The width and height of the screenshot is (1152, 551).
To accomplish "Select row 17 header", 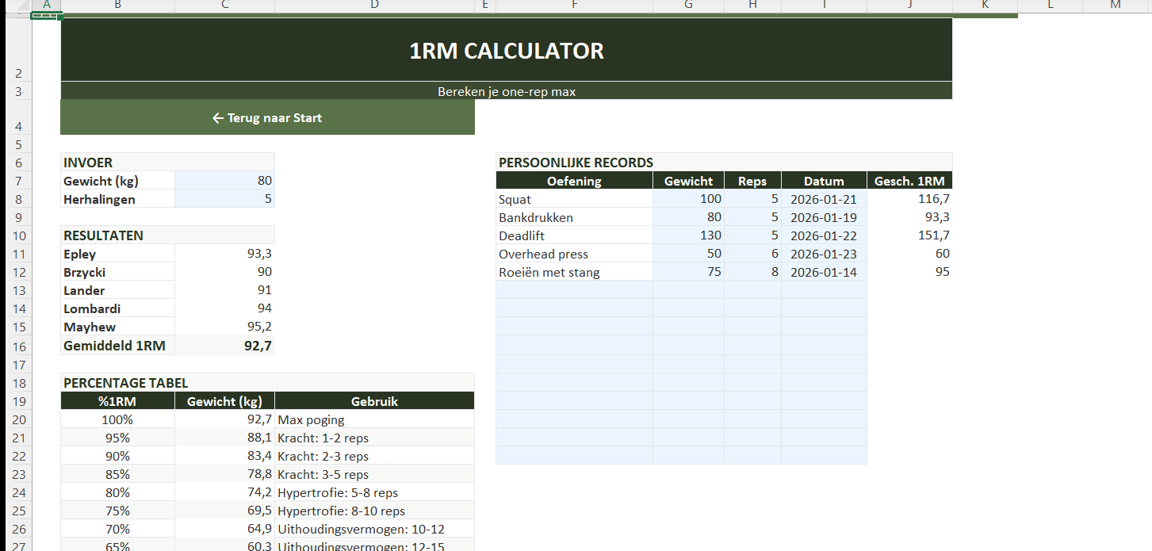I will point(19,365).
